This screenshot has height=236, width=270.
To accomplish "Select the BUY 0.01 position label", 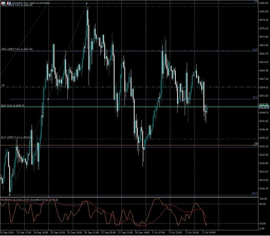I will point(13,106).
